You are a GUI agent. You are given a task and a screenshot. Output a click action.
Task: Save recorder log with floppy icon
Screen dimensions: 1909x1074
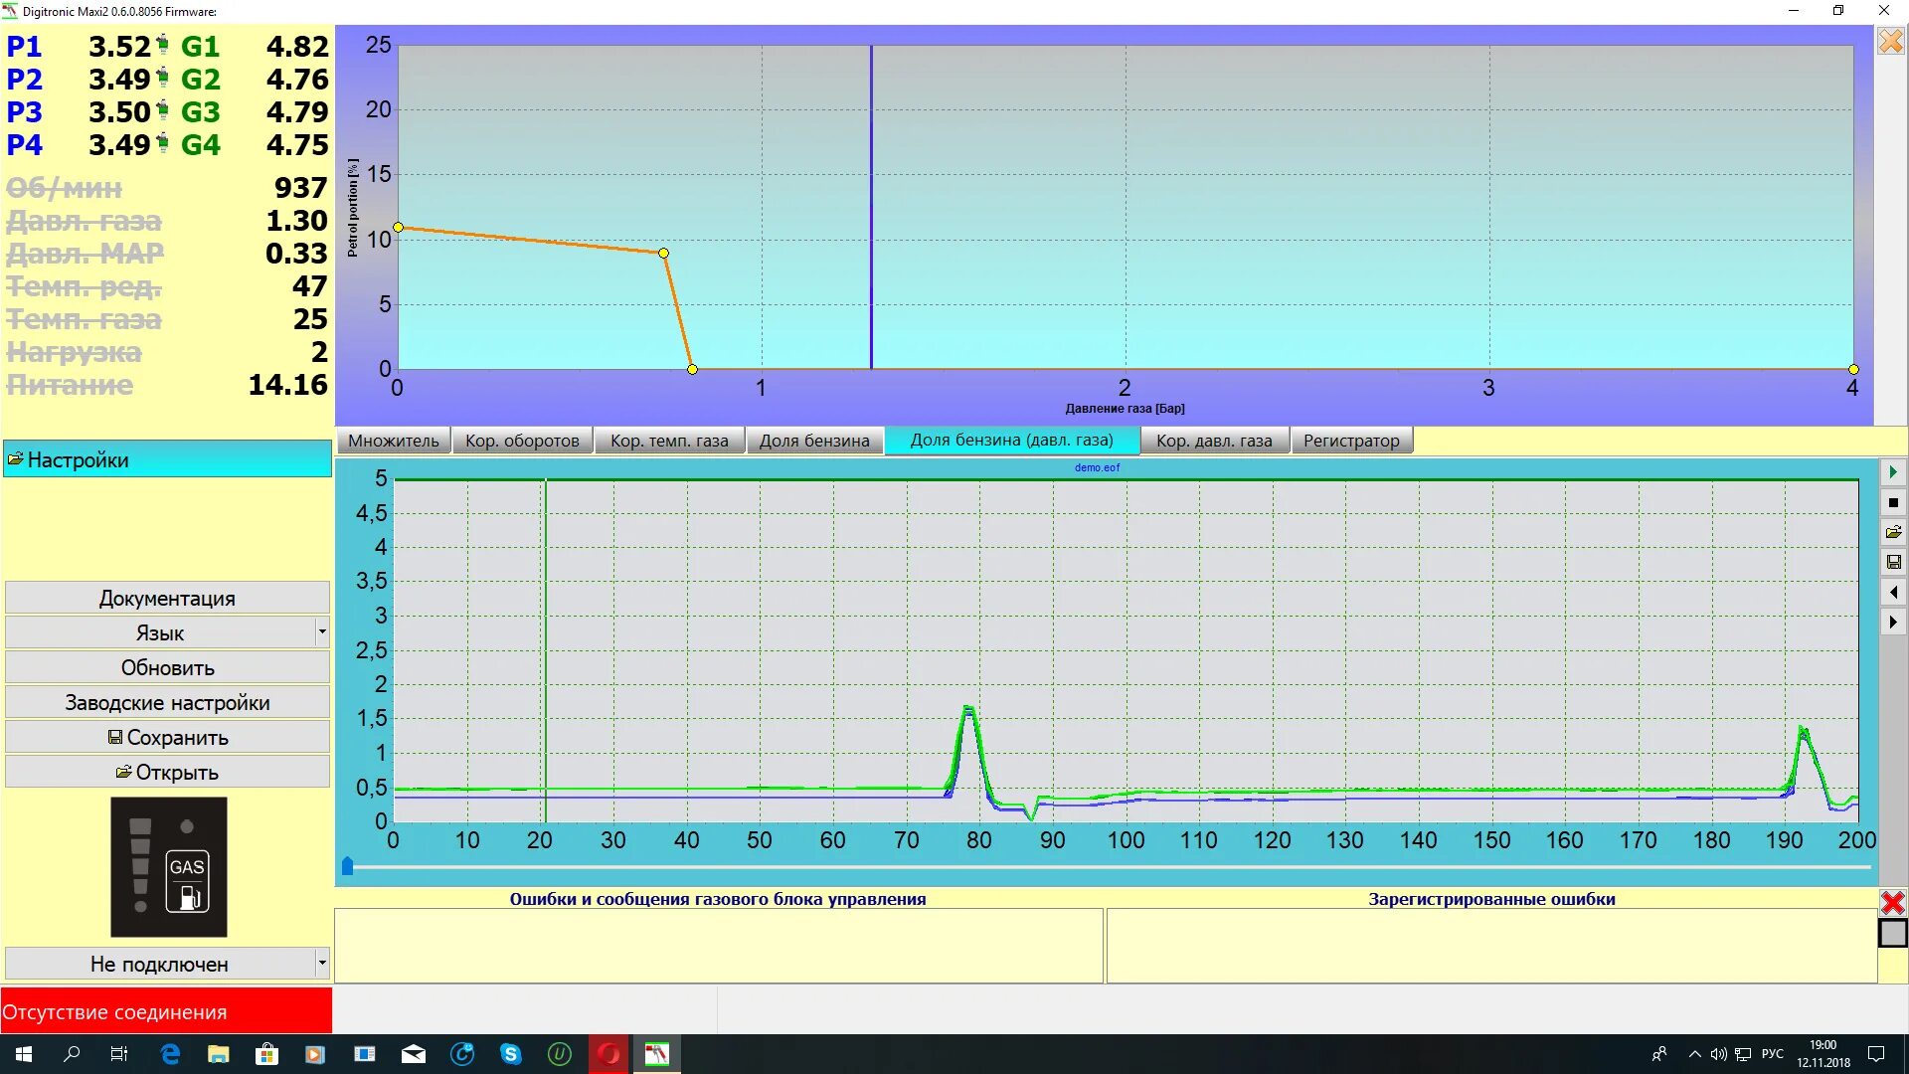point(1893,563)
